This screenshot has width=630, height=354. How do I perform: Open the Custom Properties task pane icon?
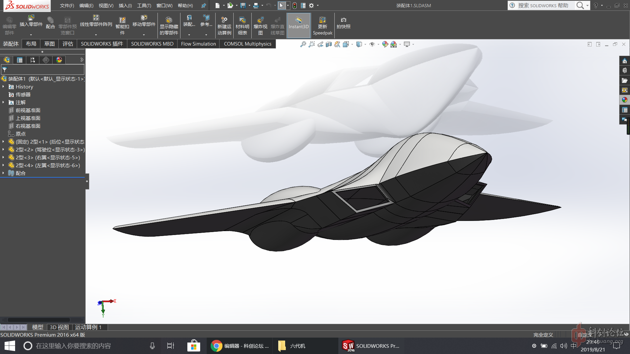(624, 110)
